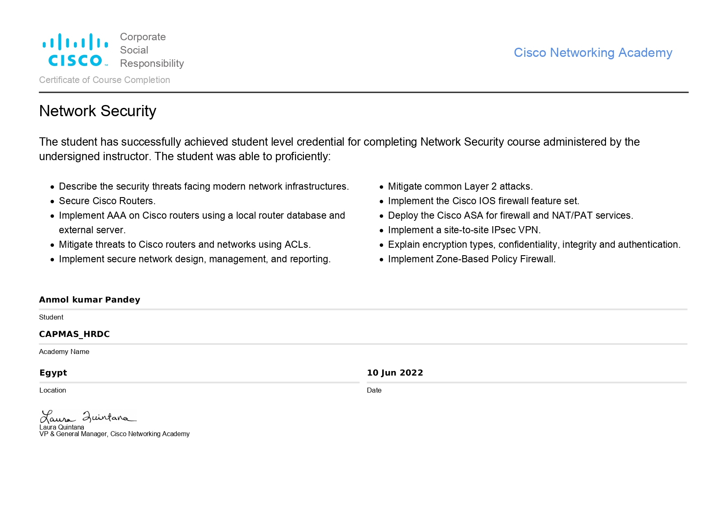Select the "Network Security" course title
This screenshot has height=515, width=728.
click(x=98, y=111)
